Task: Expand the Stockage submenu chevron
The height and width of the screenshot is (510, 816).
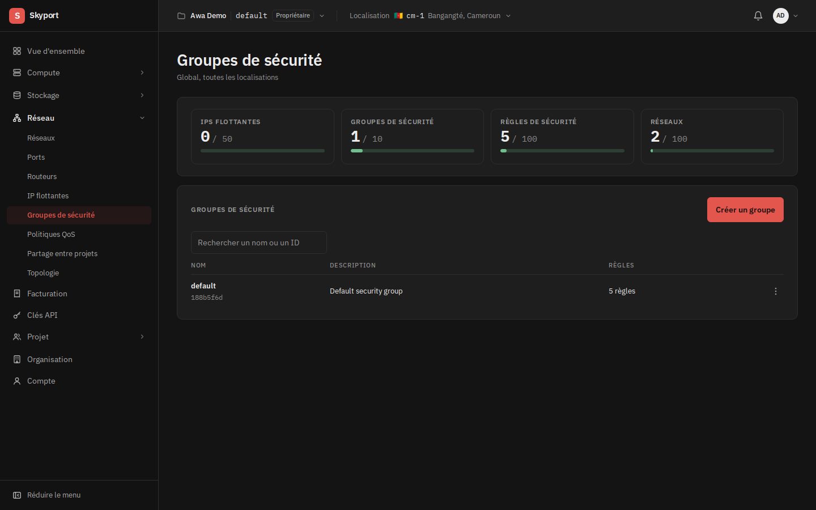Action: pos(142,95)
